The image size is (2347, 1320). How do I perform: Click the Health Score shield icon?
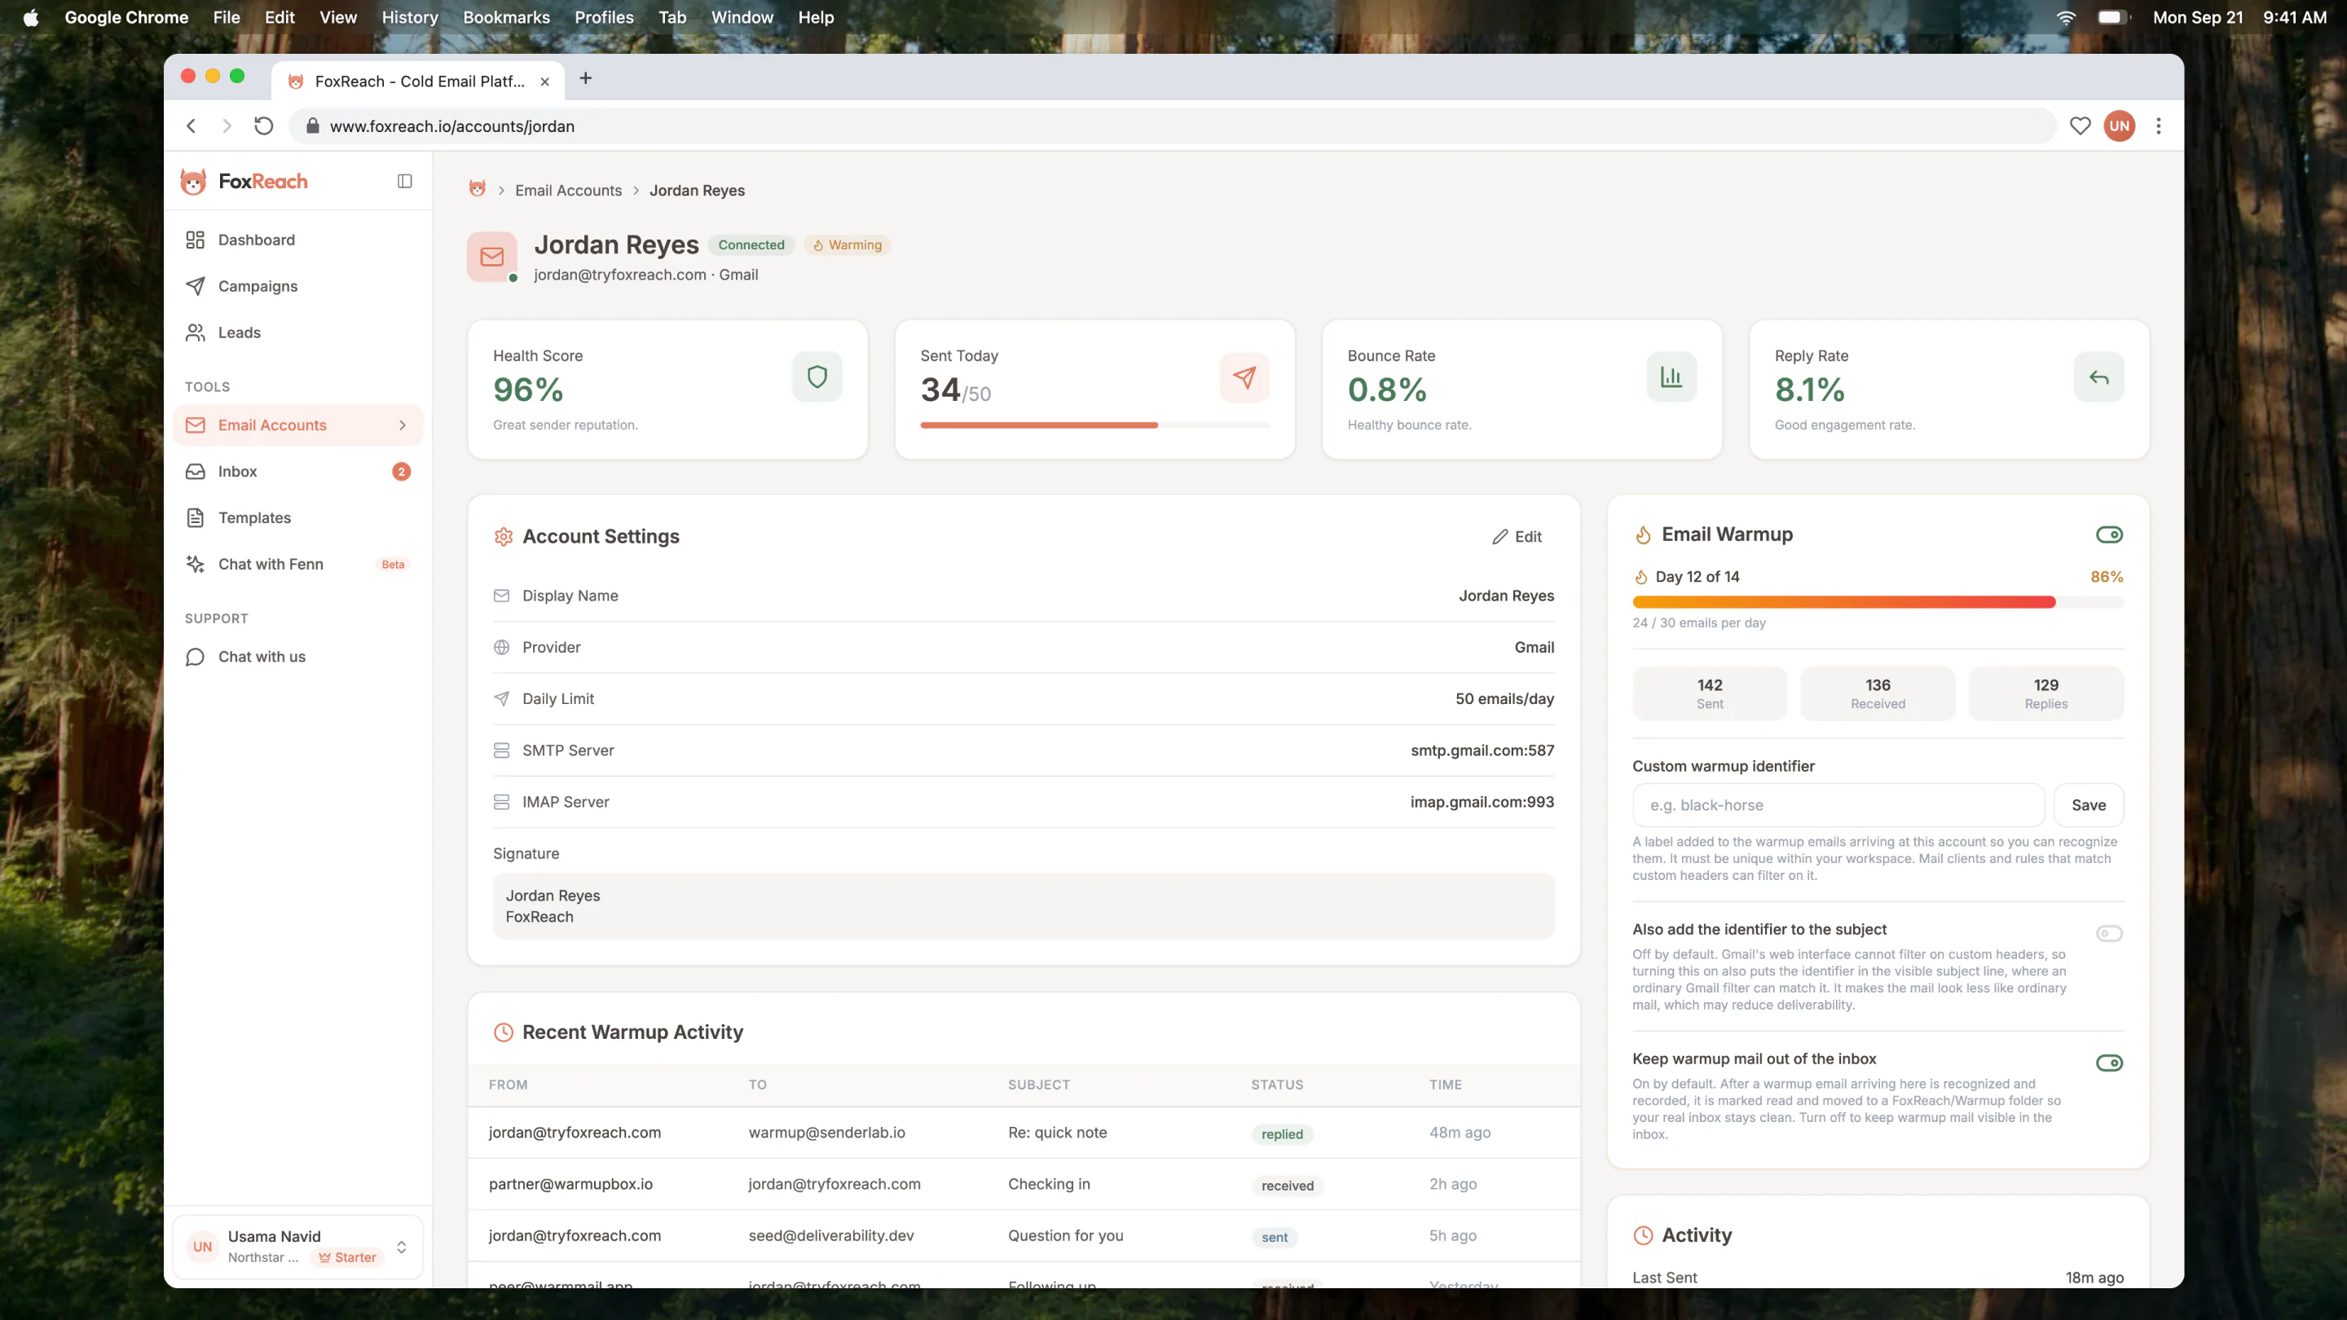[x=817, y=377]
